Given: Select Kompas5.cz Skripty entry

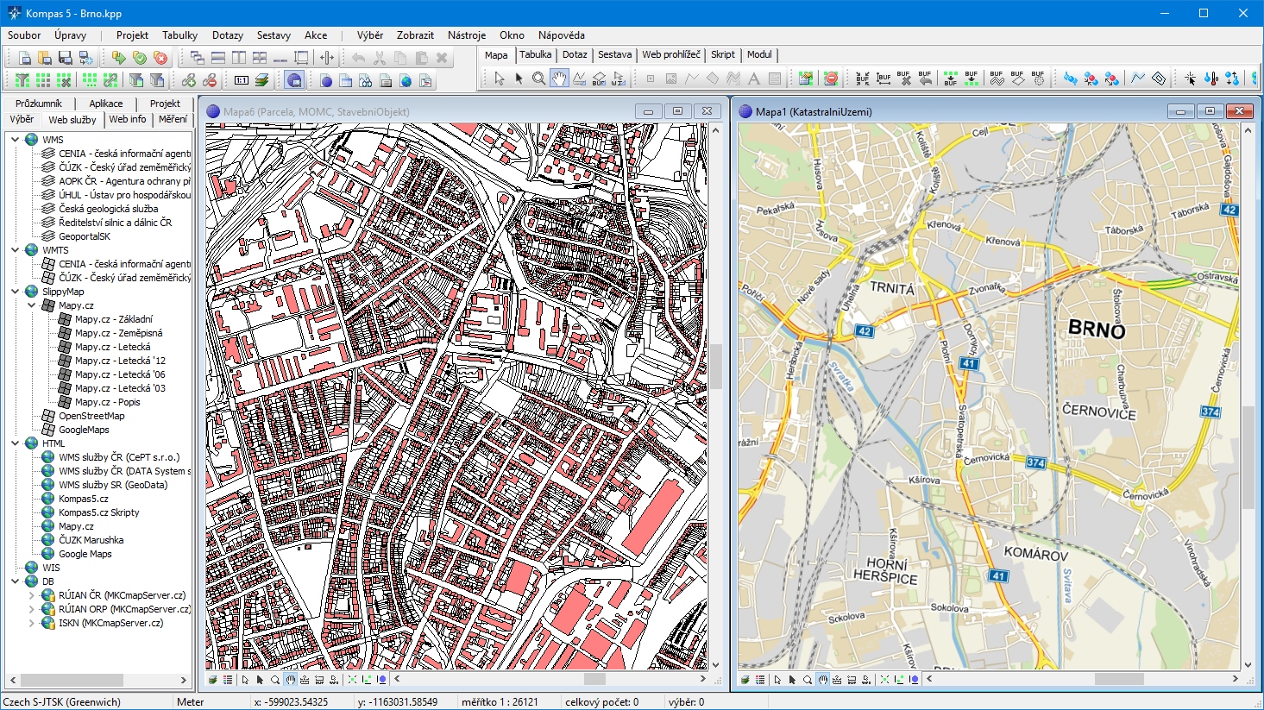Looking at the screenshot, I should tap(98, 512).
